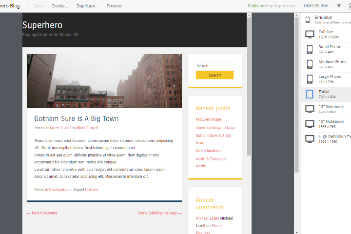The image size is (351, 234).
Task: Select the 13" Notebook monitor icon
Action: point(310,109)
